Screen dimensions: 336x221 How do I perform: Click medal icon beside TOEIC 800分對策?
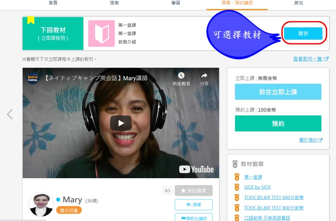[237, 208]
